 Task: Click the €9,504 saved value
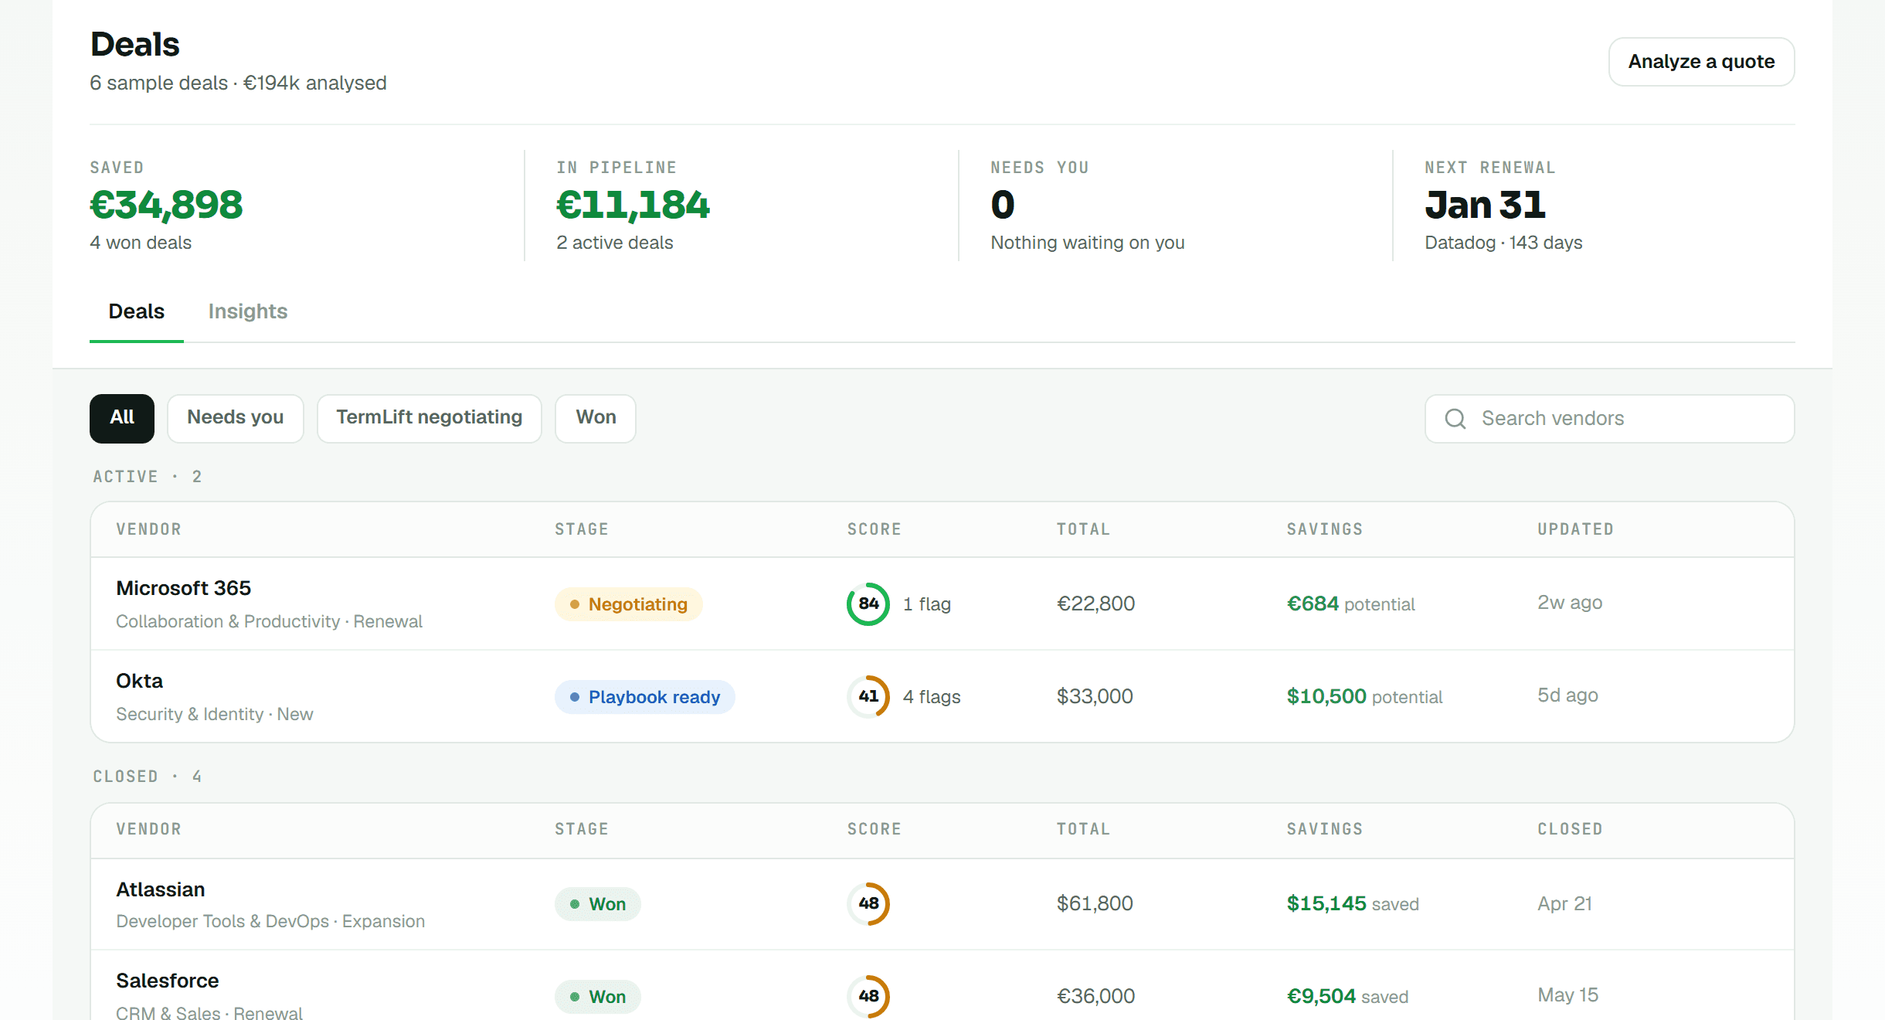point(1347,996)
